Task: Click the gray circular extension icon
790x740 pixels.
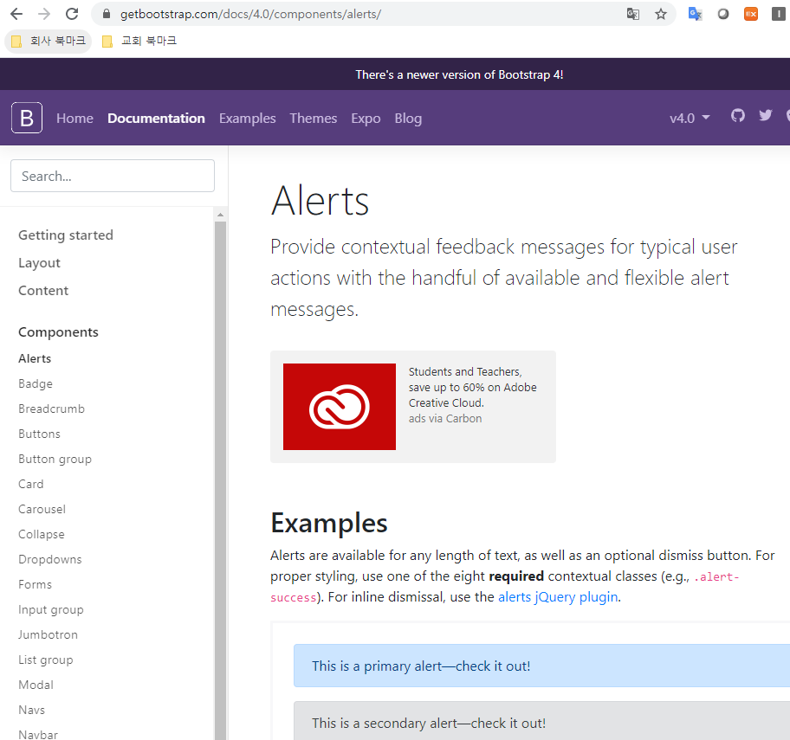Action: 723,14
